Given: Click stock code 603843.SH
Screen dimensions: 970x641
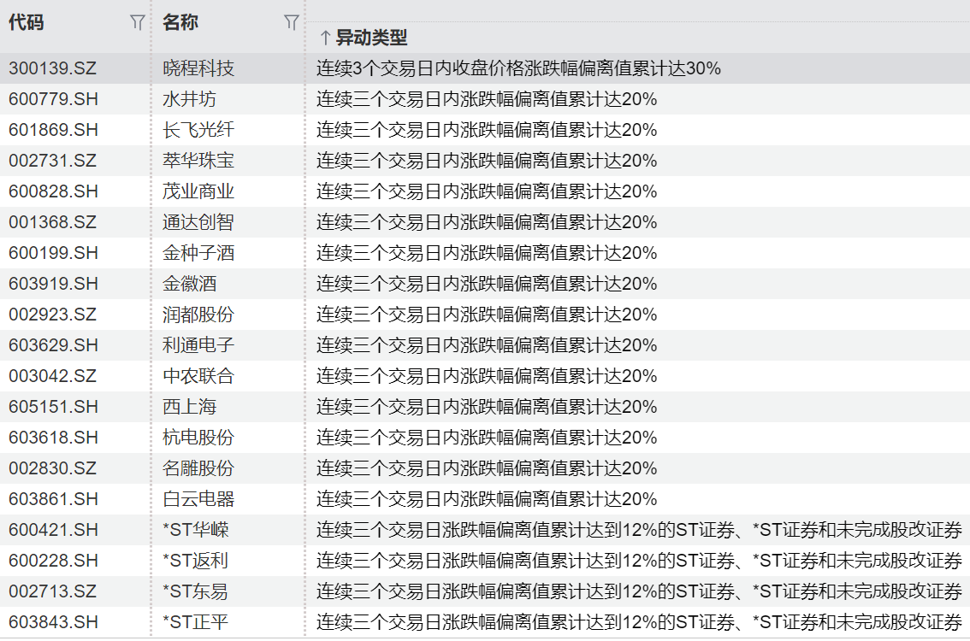Looking at the screenshot, I should pos(53,622).
